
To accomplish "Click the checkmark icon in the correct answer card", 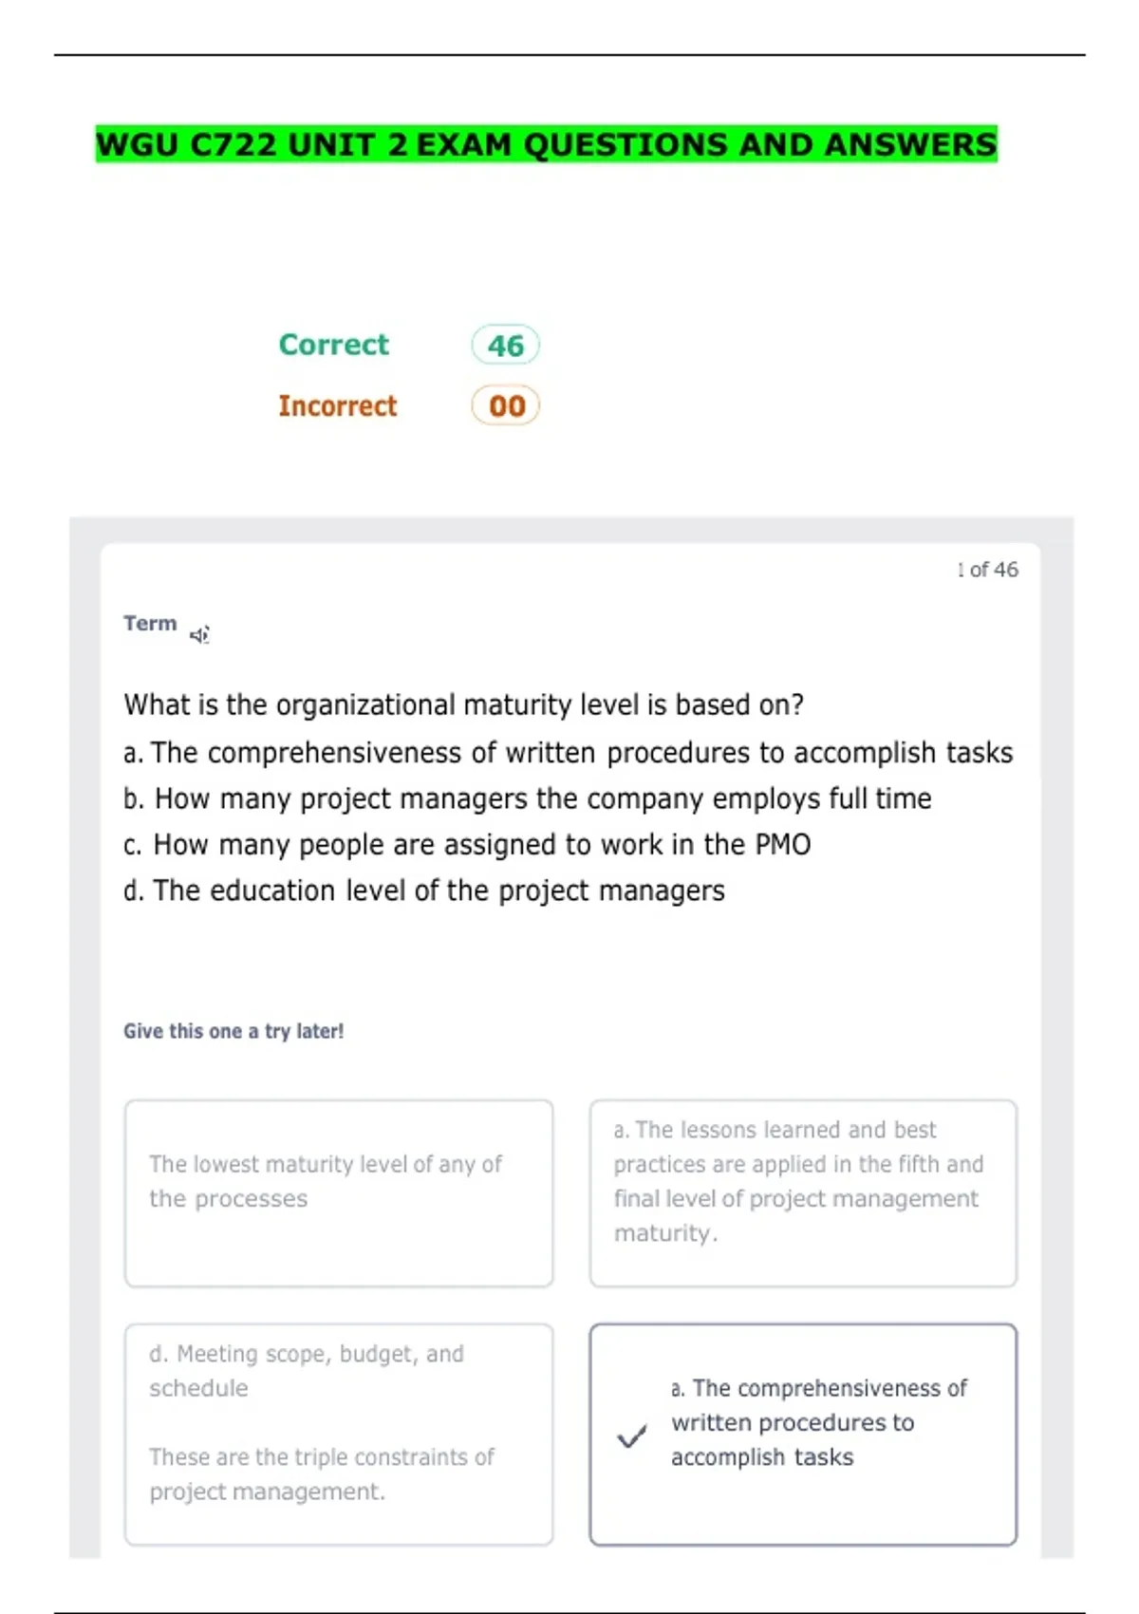I will (632, 1436).
